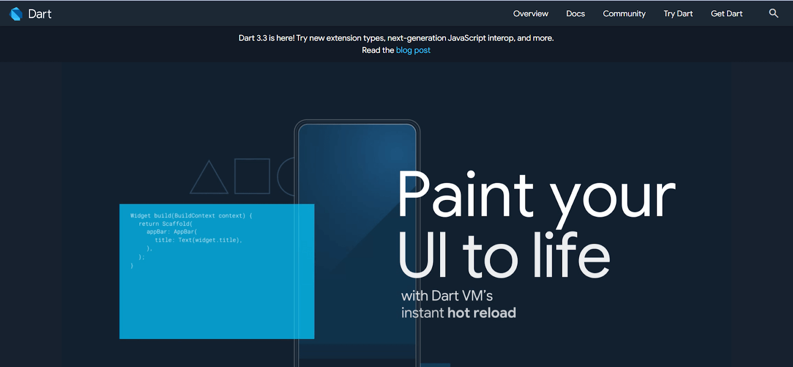Follow the blog post link
The image size is (793, 367).
tap(413, 50)
